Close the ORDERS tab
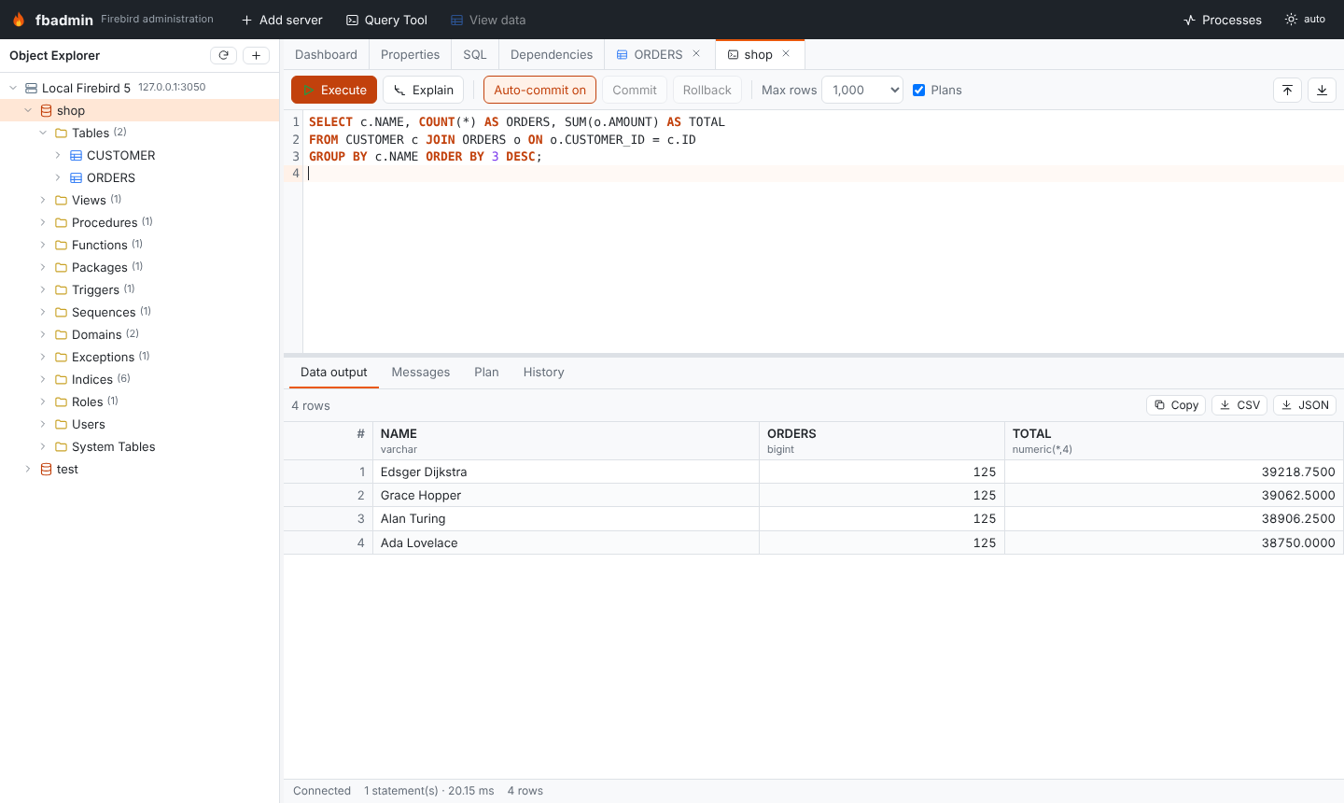 pos(696,54)
